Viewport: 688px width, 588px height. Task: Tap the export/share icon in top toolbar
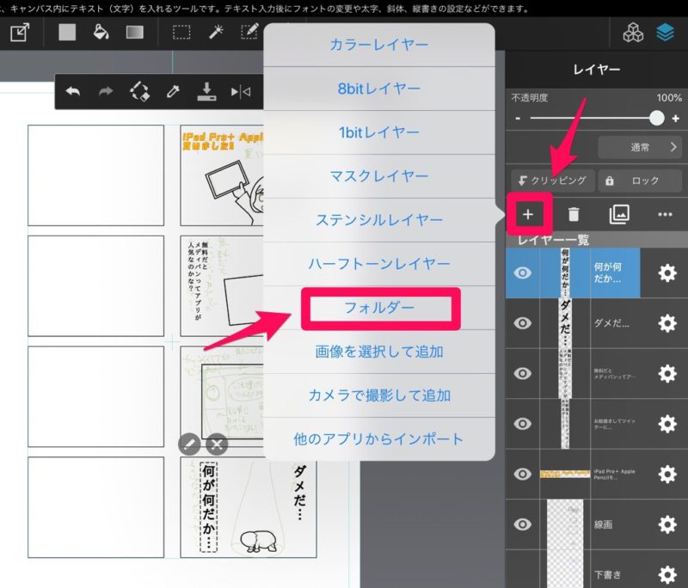pos(20,33)
